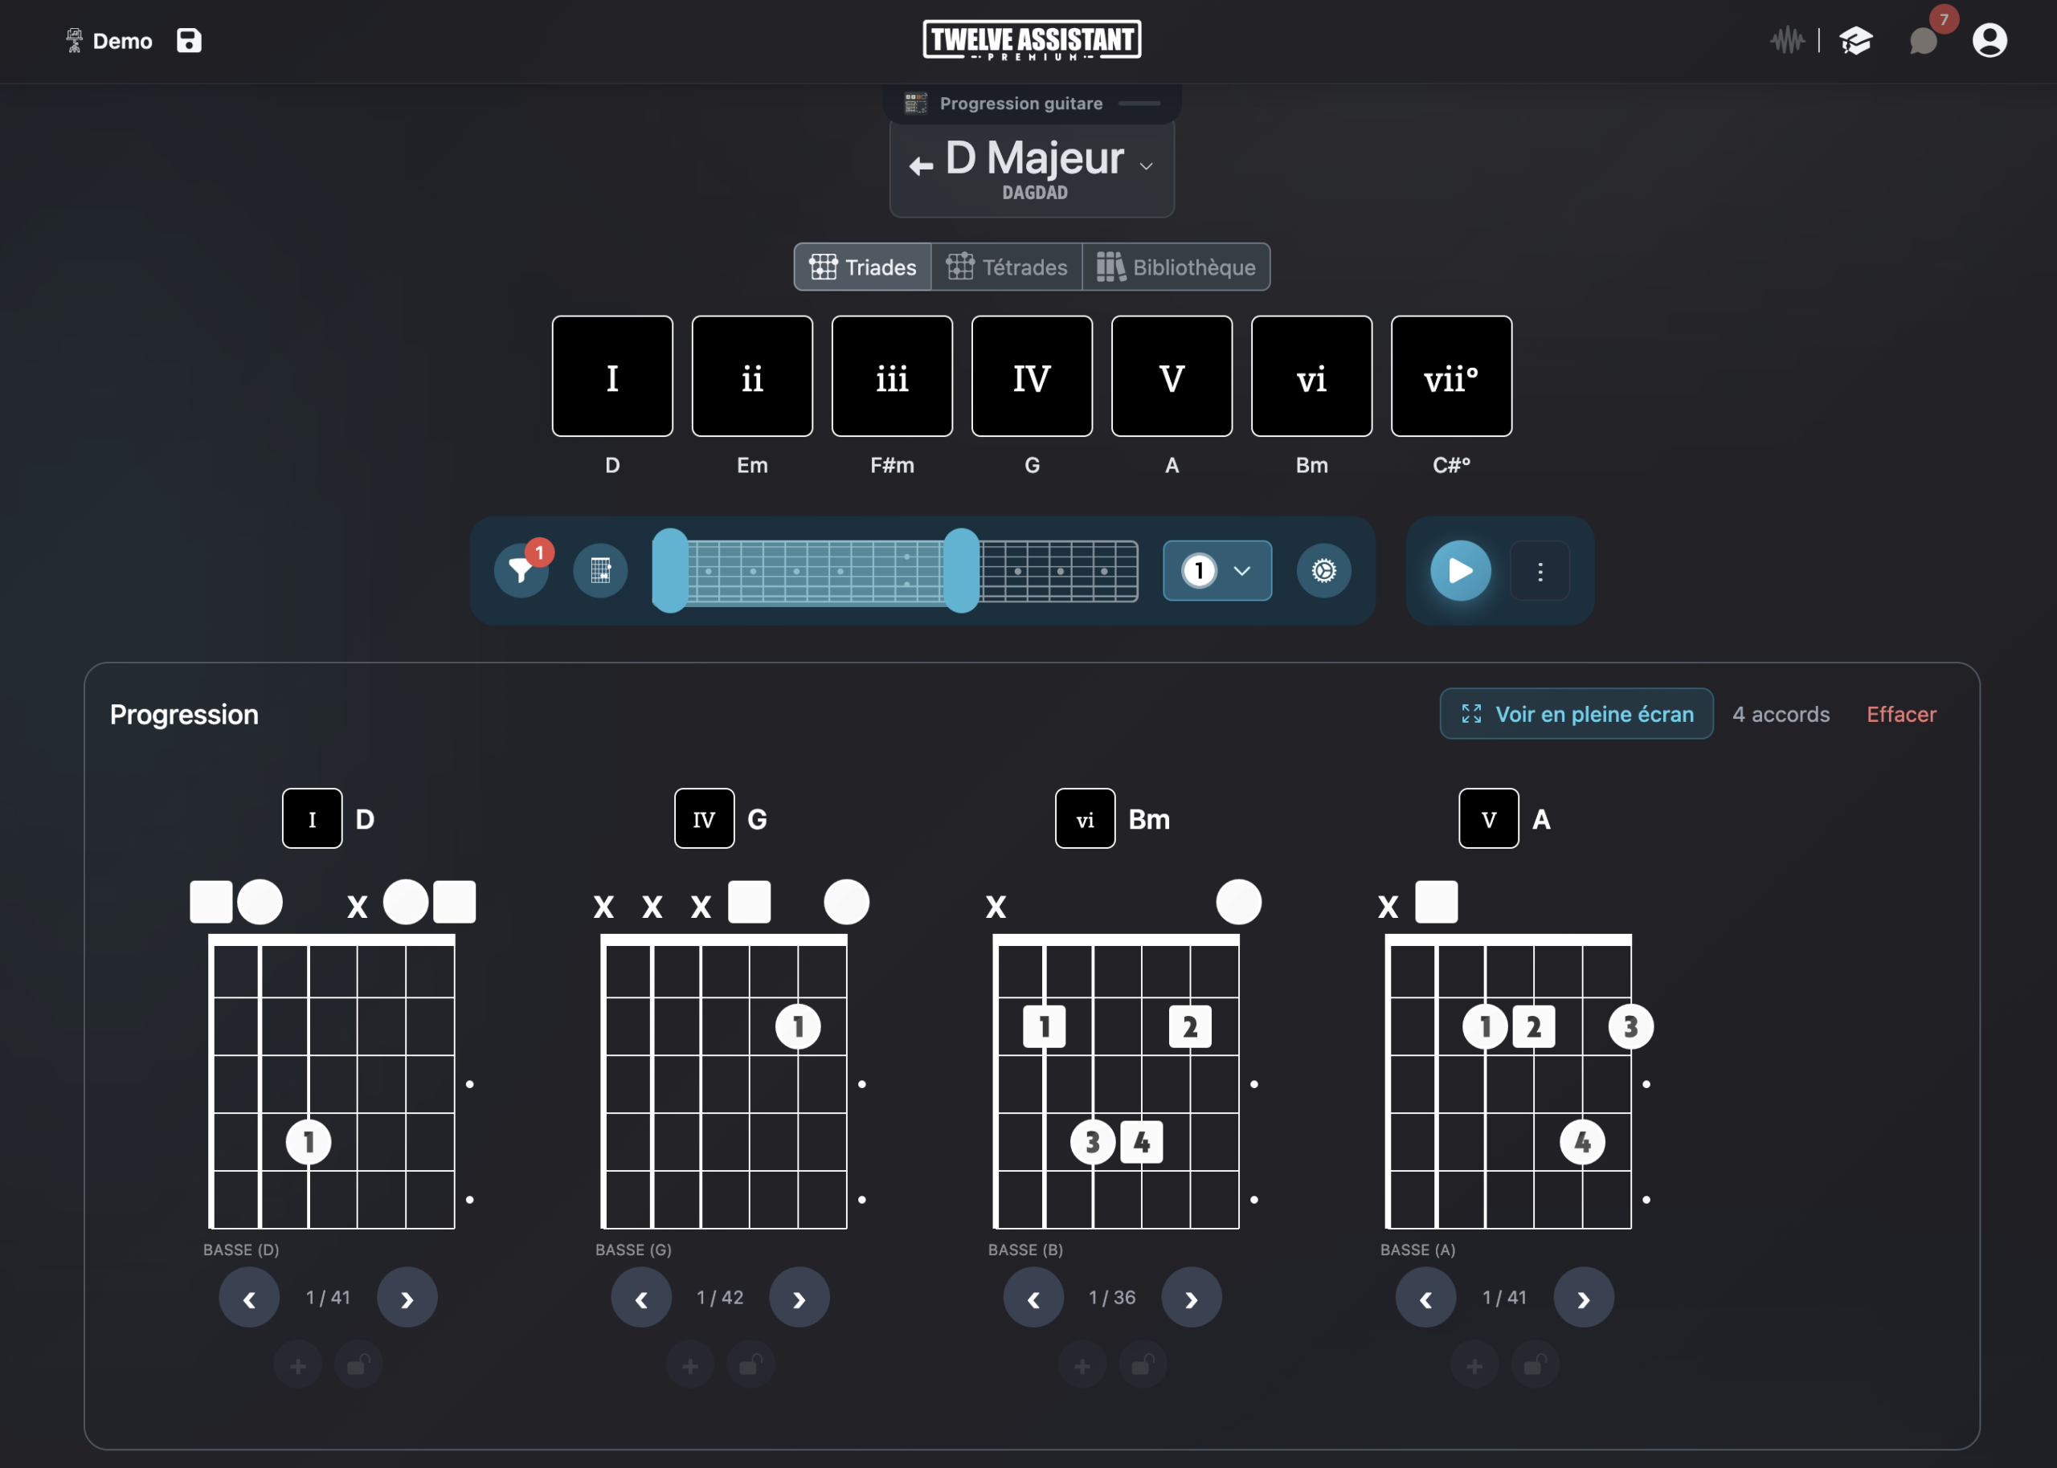Add the IV chord G

coord(1032,376)
